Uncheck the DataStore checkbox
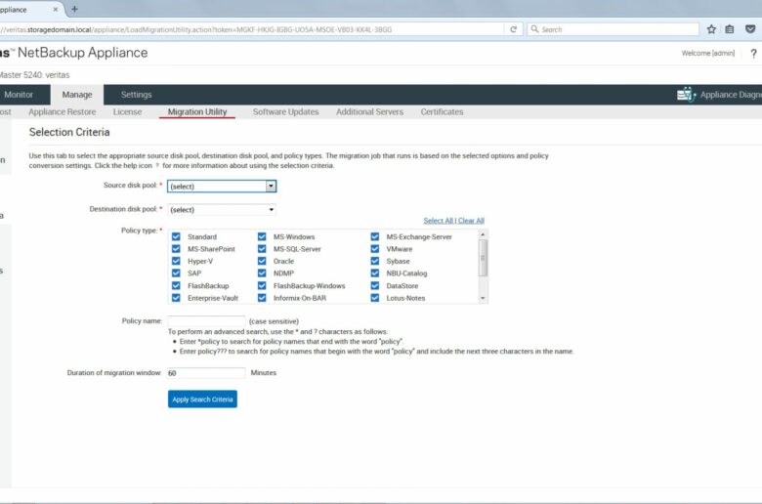The height and width of the screenshot is (504, 762). click(375, 286)
